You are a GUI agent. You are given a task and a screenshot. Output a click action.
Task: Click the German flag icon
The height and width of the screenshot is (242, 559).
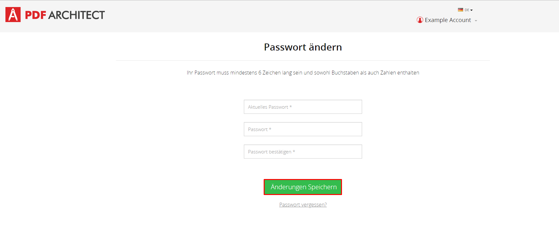[461, 10]
